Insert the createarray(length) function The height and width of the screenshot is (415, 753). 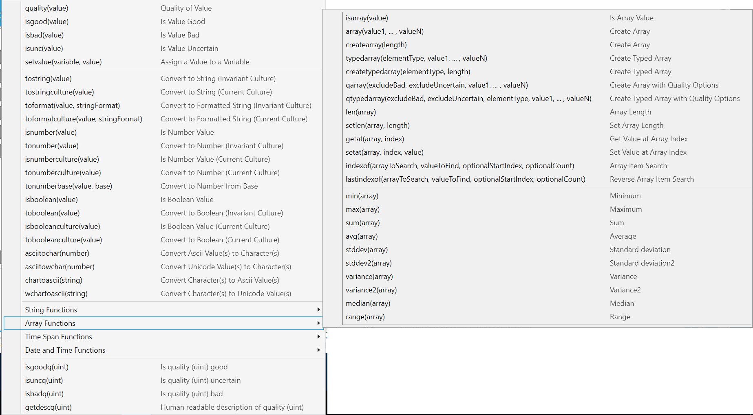(x=376, y=45)
